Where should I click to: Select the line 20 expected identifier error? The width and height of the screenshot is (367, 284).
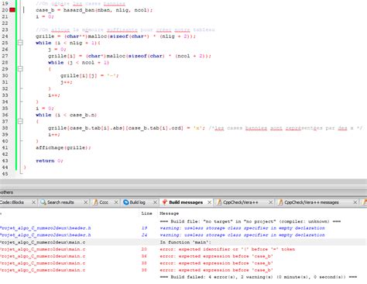(183, 249)
